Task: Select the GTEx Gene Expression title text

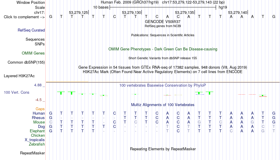Action: (163, 67)
